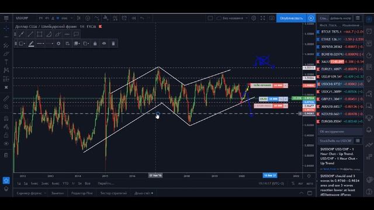Open the chart layout selector

pos(210,18)
